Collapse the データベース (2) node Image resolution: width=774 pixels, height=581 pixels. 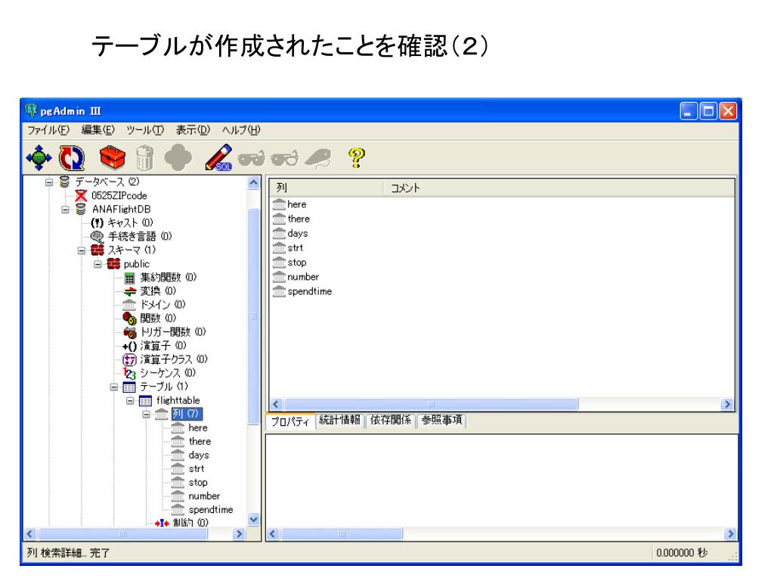coord(49,182)
